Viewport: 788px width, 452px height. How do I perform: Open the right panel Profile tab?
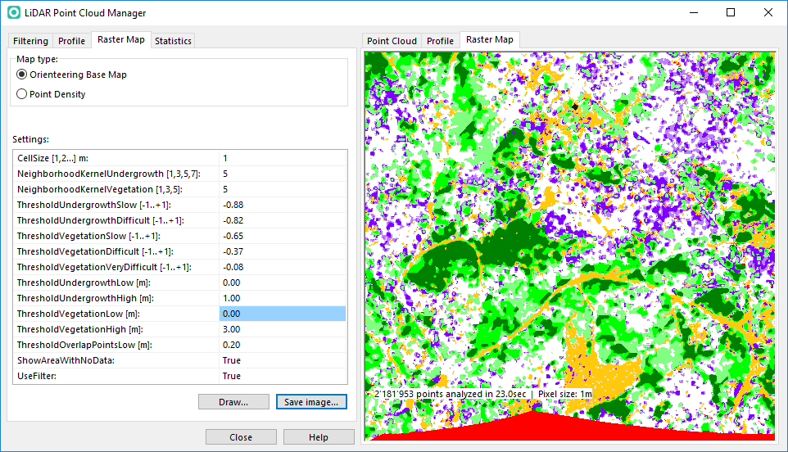(440, 41)
